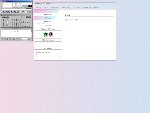Click the UPDATE: sidebar heading
Image resolution: width=150 pixels, height=113 pixels.
point(48,48)
